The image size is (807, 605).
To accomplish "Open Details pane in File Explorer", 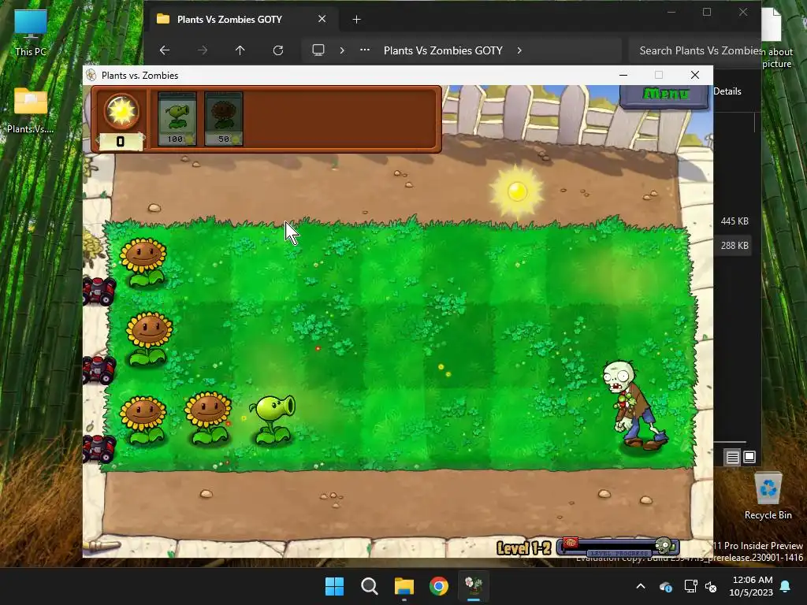I will point(727,91).
